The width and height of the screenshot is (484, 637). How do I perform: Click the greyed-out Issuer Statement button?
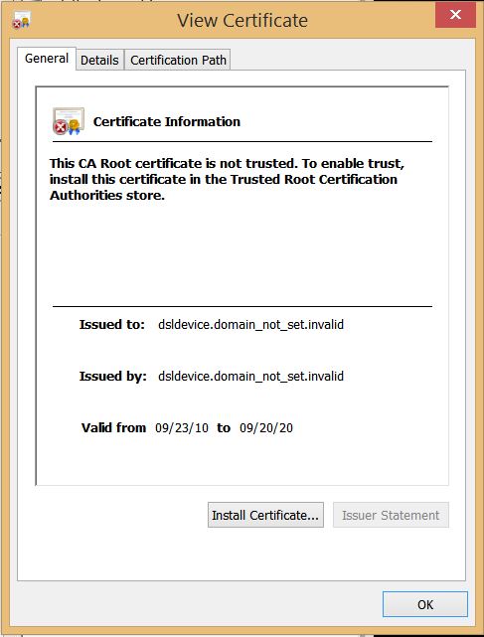(x=391, y=515)
